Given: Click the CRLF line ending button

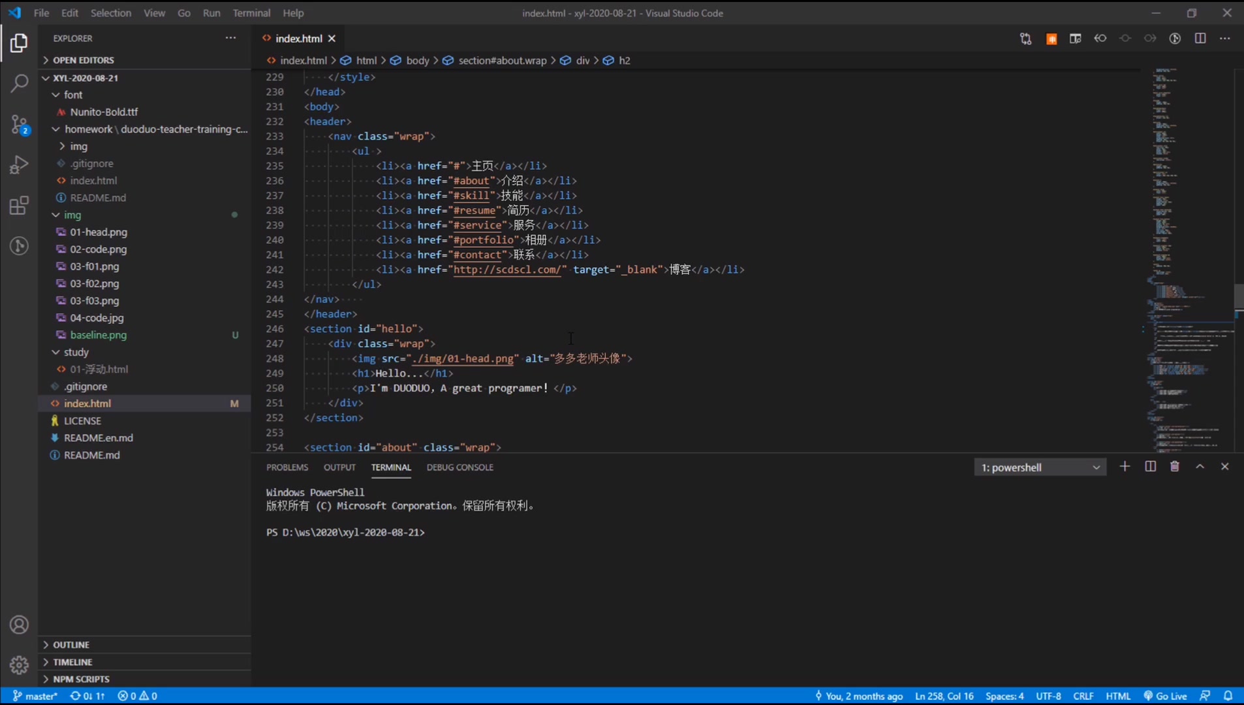Looking at the screenshot, I should (1083, 696).
